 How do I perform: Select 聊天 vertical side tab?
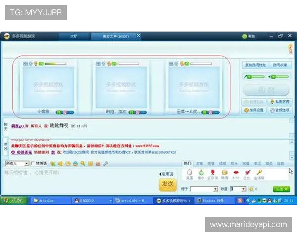[x=5, y=127]
